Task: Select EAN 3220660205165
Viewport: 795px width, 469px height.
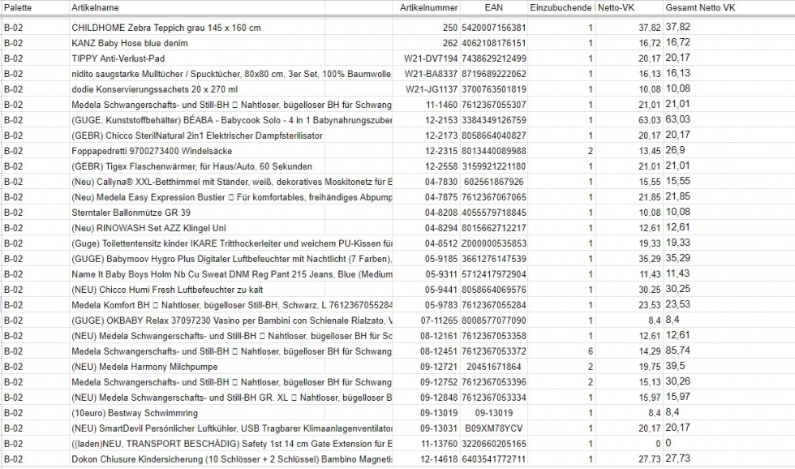Action: [x=494, y=444]
